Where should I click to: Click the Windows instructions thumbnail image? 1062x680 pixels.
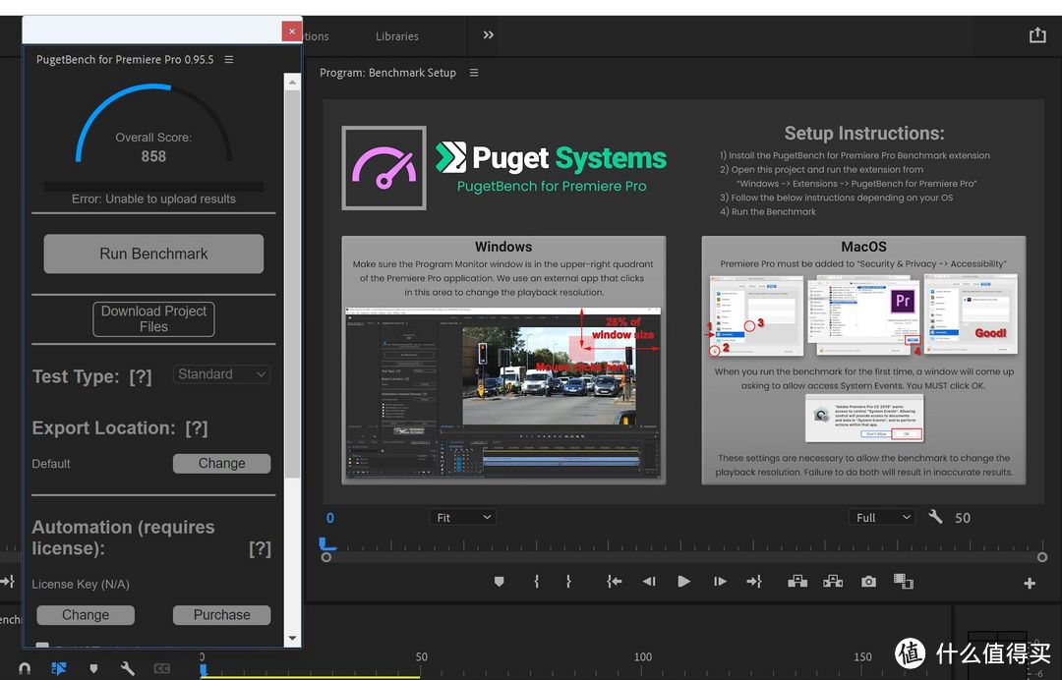[x=503, y=392]
